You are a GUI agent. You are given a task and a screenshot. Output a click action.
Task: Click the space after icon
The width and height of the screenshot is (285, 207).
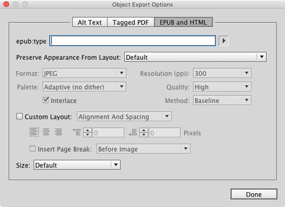(x=133, y=132)
